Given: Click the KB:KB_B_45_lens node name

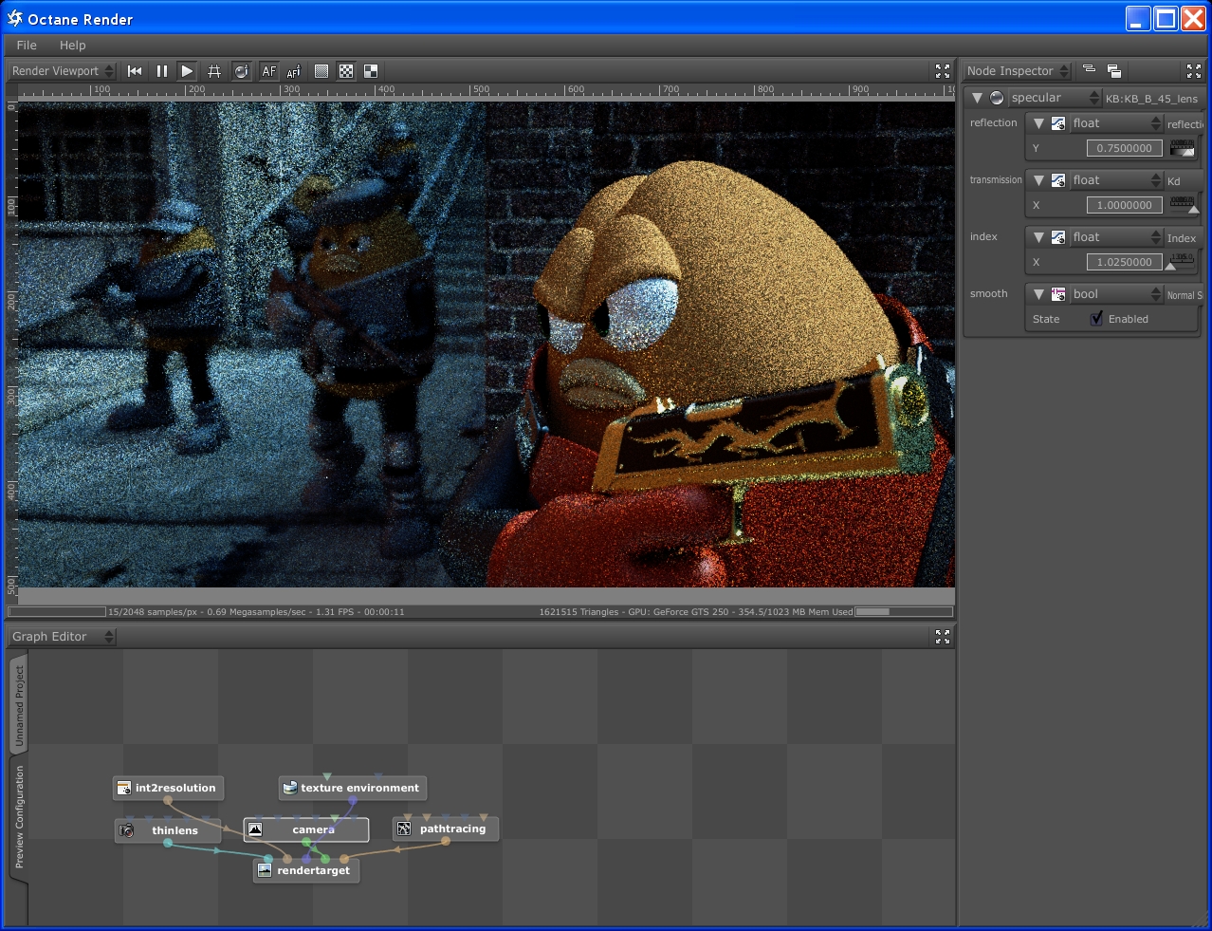Looking at the screenshot, I should pyautogui.click(x=1151, y=99).
